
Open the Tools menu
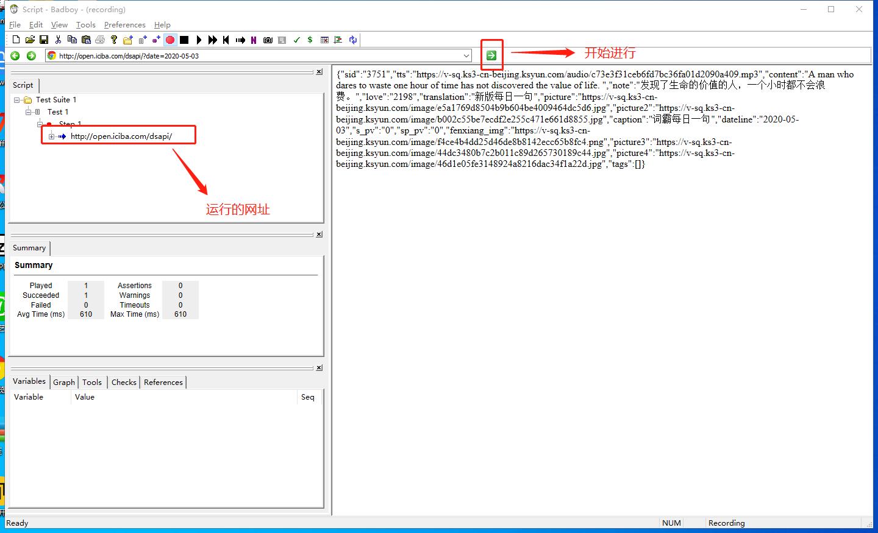[86, 24]
